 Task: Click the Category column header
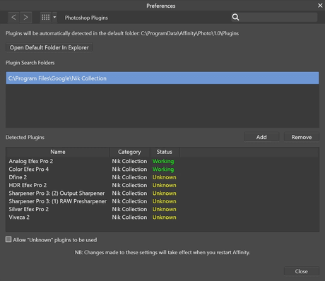129,152
